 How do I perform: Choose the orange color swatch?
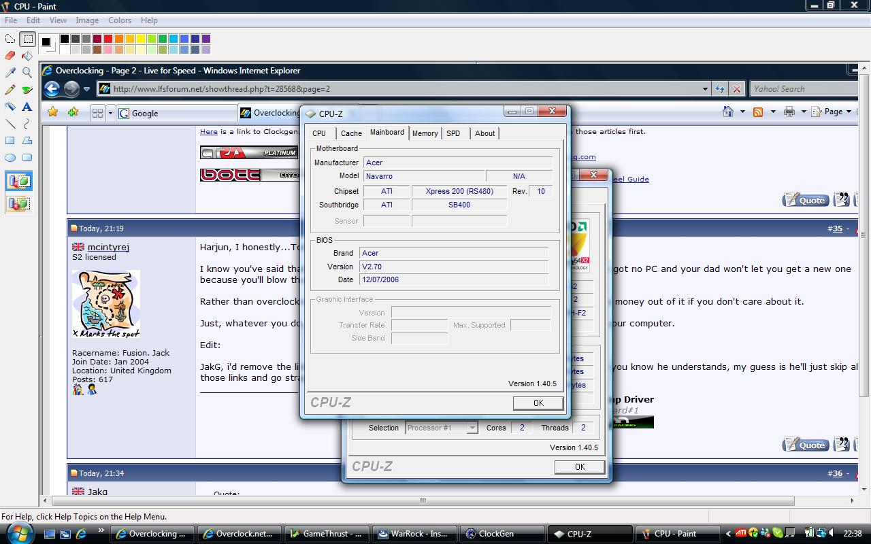tap(119, 39)
